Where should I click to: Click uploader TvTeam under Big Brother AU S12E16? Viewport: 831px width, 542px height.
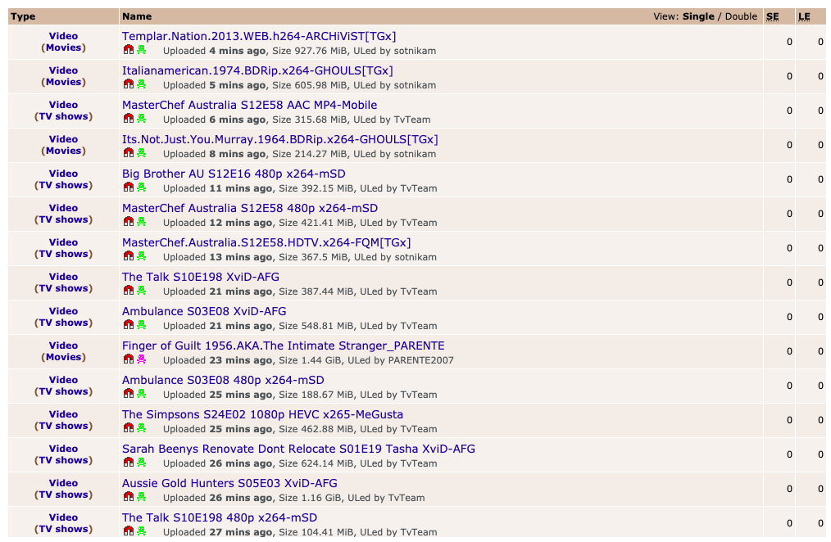[419, 188]
